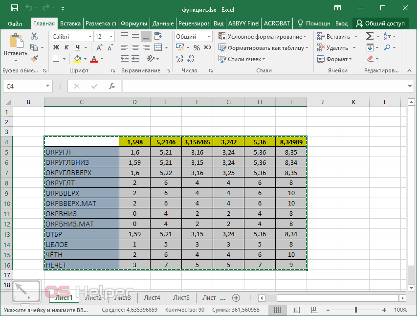Add a new sheet with plus icon

[236, 297]
